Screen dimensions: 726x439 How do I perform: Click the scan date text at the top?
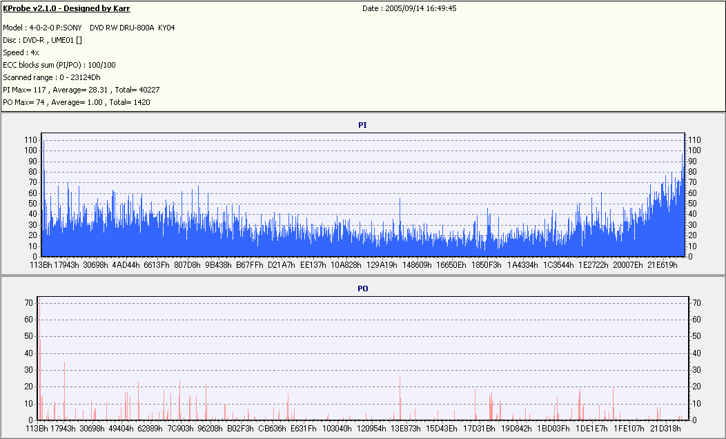[x=409, y=9]
